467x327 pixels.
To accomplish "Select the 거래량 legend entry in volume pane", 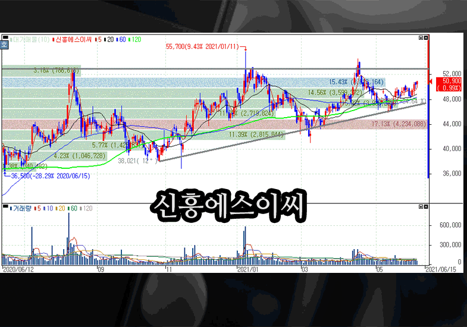I will pyautogui.click(x=21, y=208).
